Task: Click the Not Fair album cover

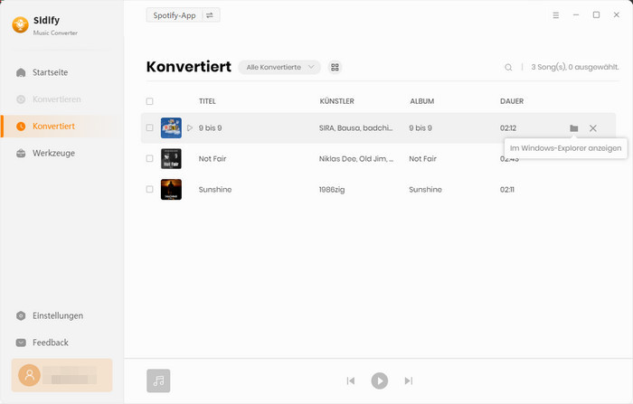Action: point(171,158)
